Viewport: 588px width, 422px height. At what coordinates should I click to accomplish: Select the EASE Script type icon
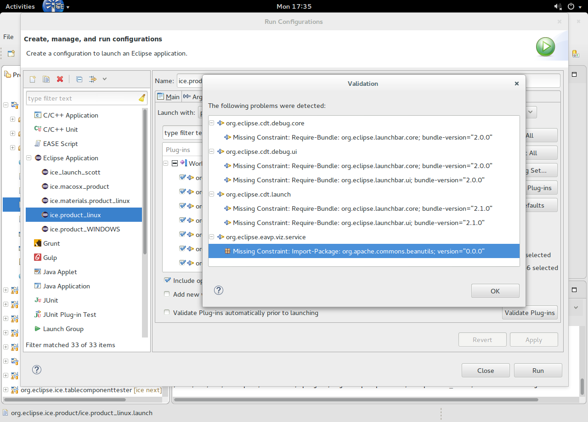(x=38, y=144)
